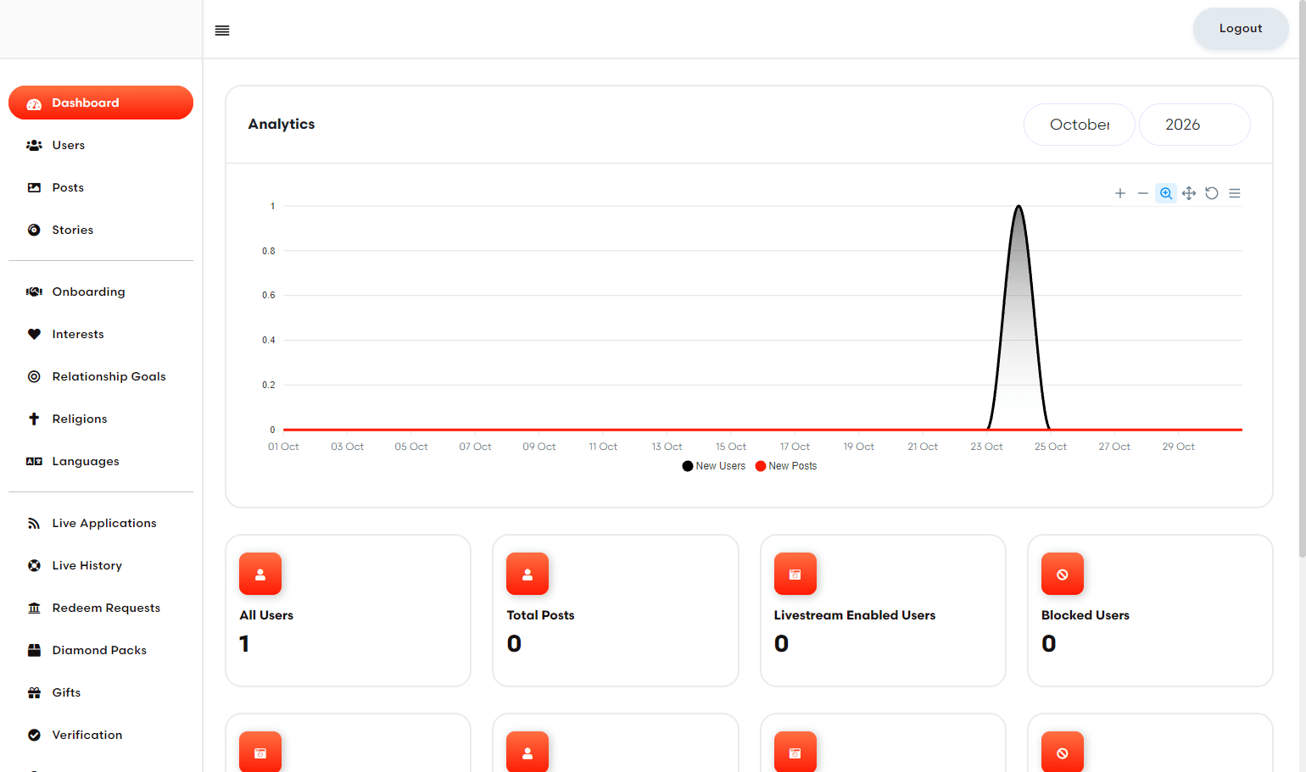Image resolution: width=1306 pixels, height=772 pixels.
Task: Click the Religions cross icon
Action: point(34,419)
